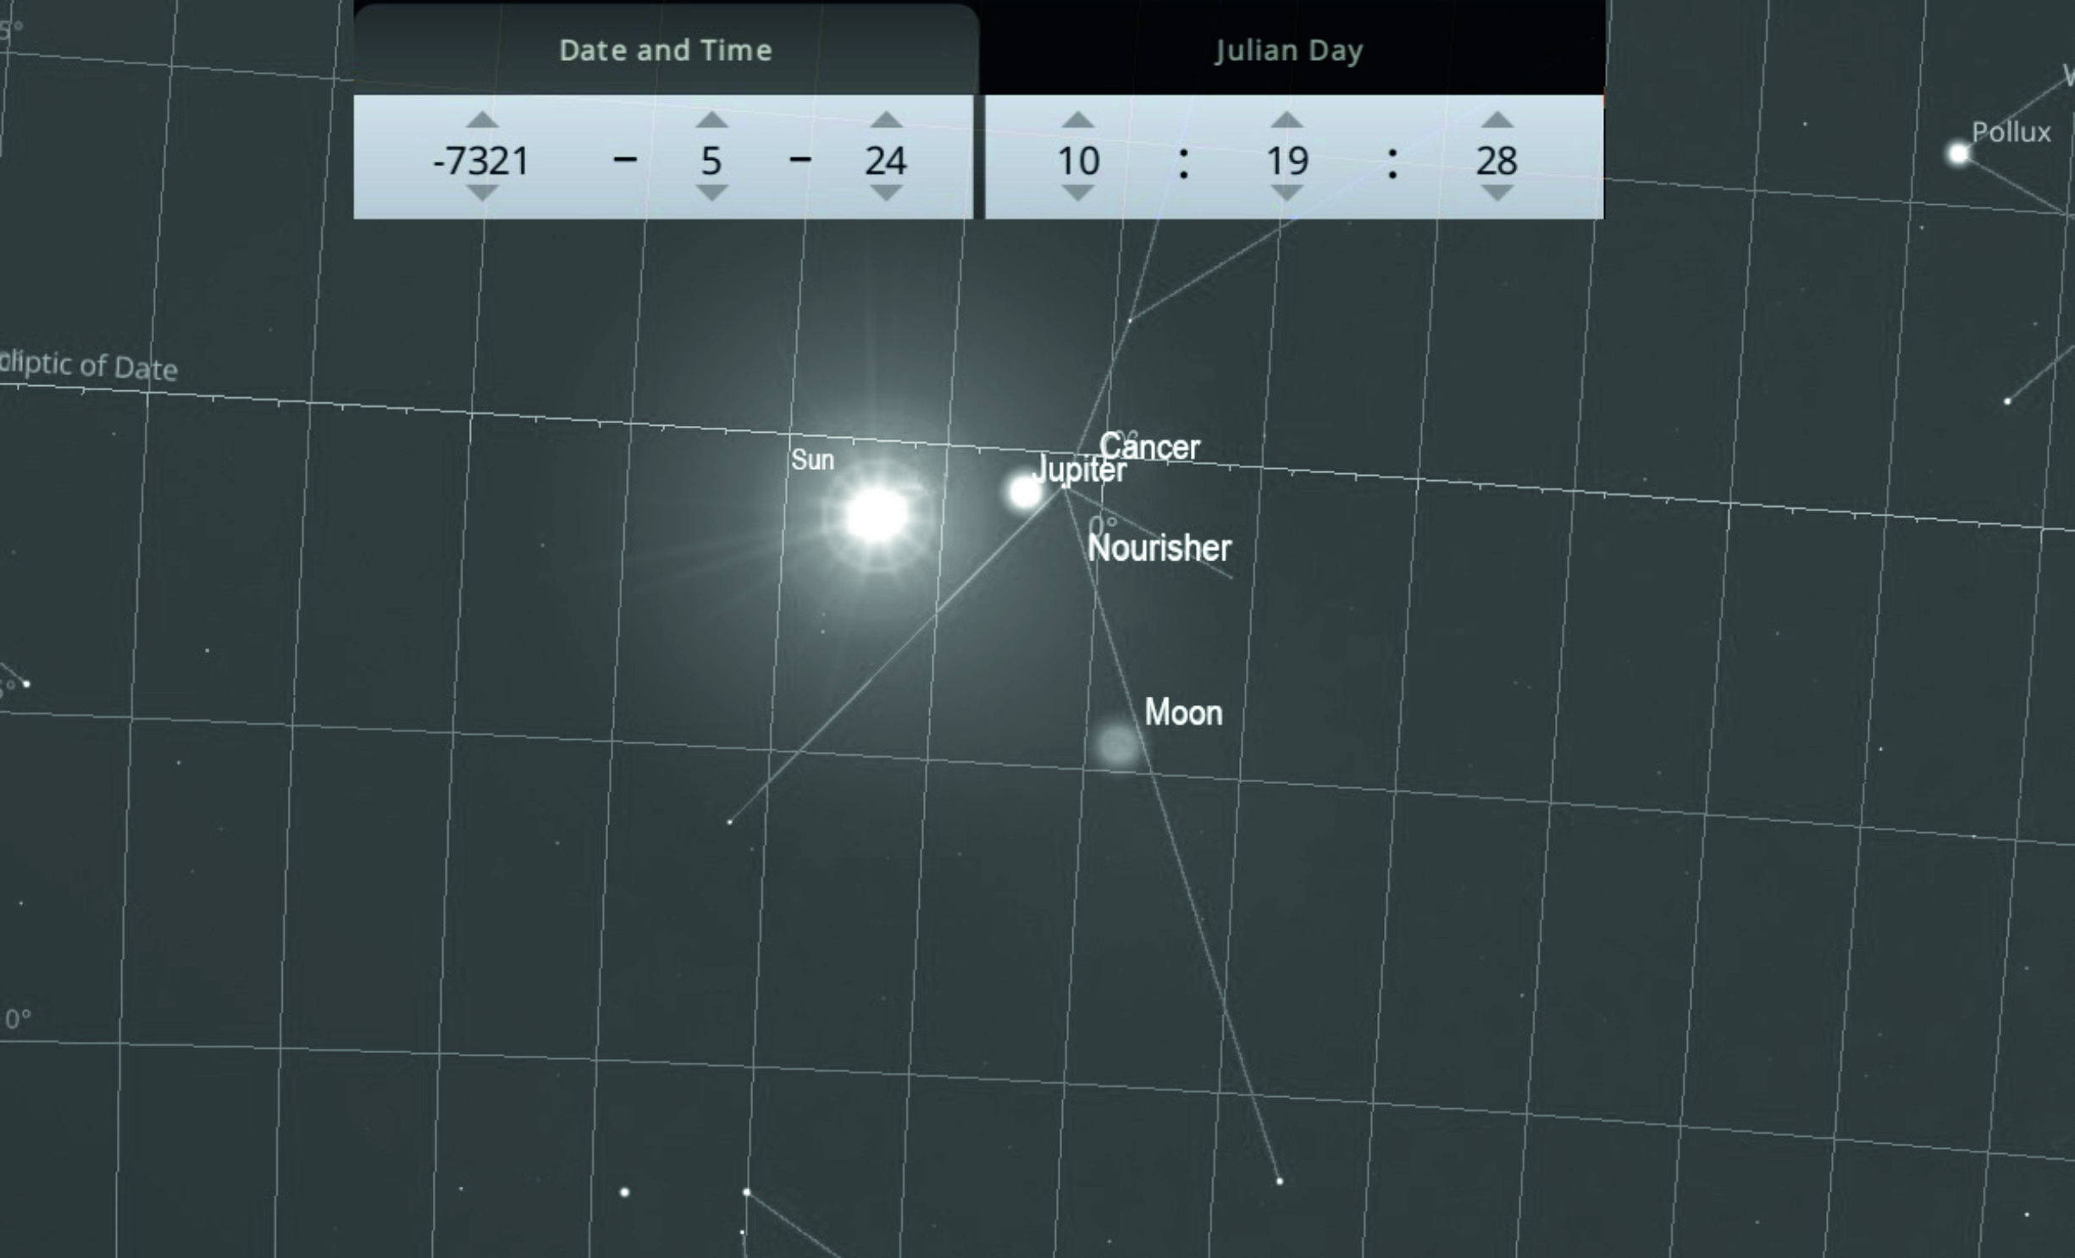This screenshot has width=2075, height=1258.
Task: Click up arrow above month 5
Action: tap(711, 120)
